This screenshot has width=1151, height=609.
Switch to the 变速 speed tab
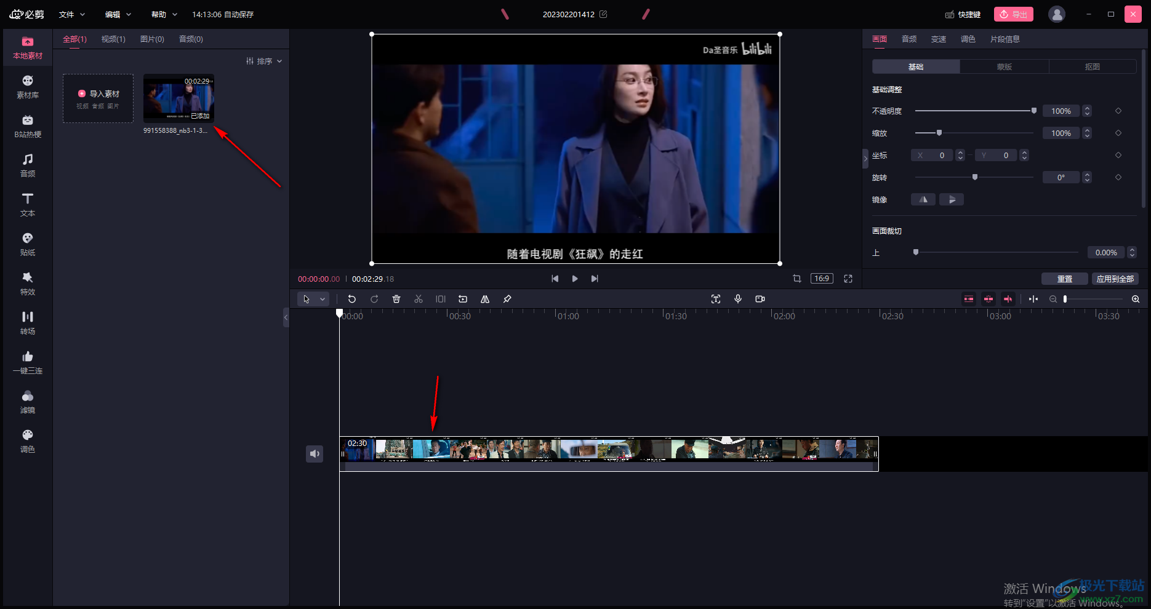coord(939,39)
